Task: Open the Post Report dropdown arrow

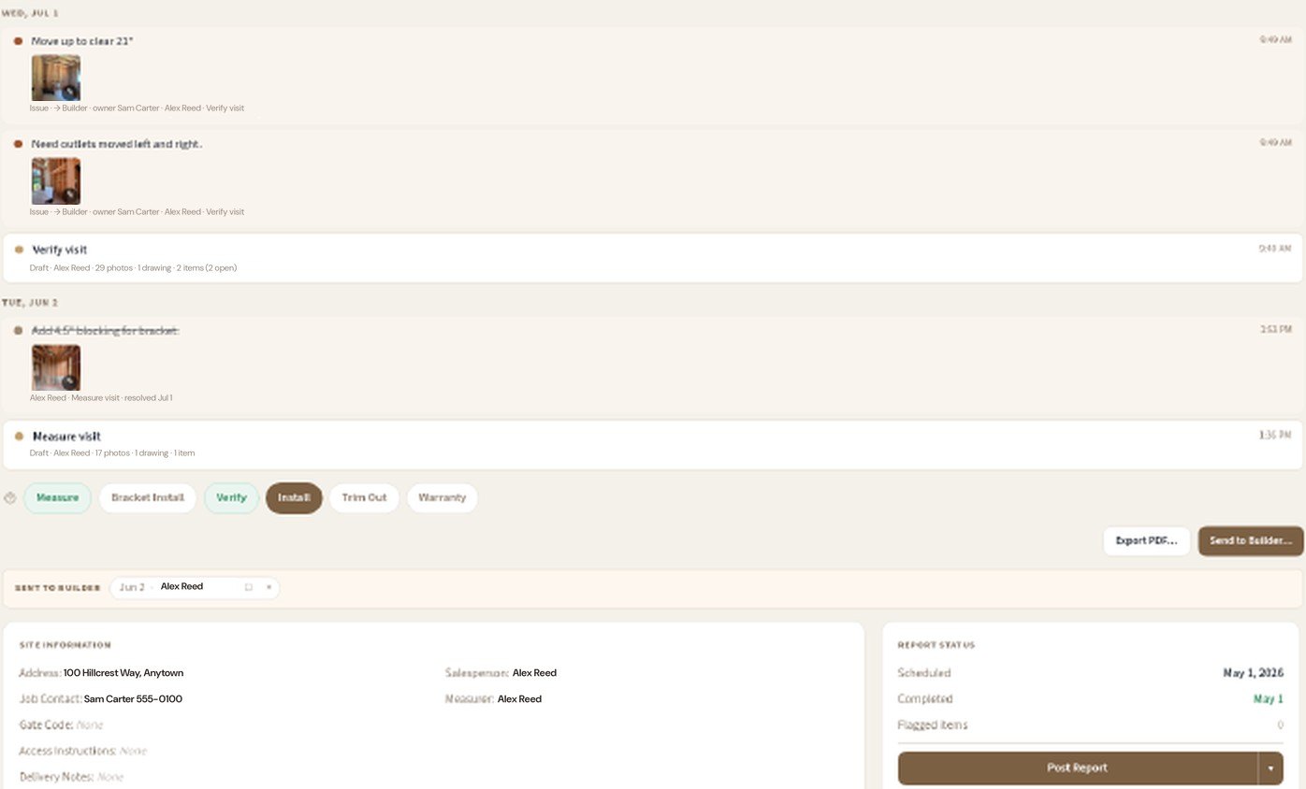Action: (1270, 768)
